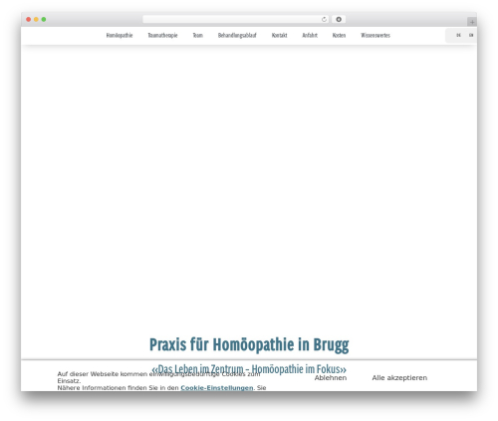This screenshot has width=498, height=421.
Task: Open the Kosten menu item
Action: coord(339,35)
